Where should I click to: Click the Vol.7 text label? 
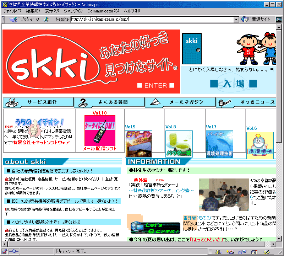tap(211, 127)
